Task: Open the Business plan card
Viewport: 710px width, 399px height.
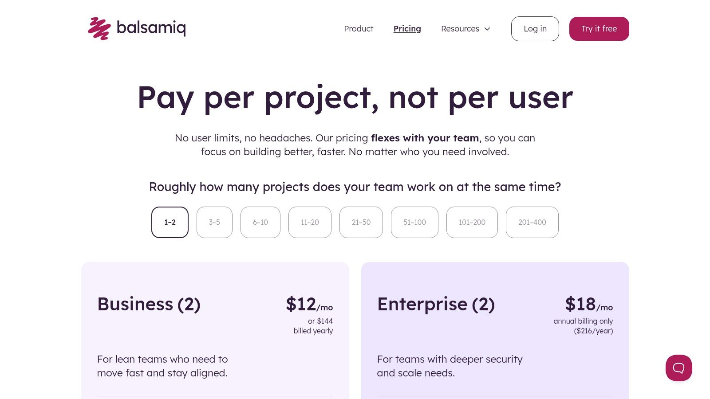Action: (x=215, y=330)
